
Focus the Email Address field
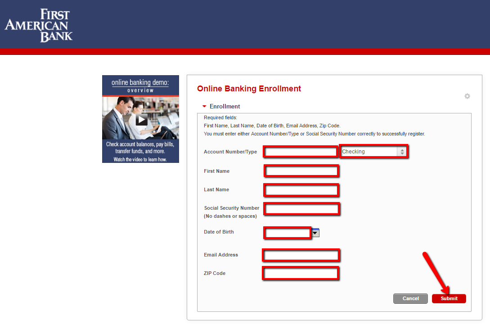301,255
